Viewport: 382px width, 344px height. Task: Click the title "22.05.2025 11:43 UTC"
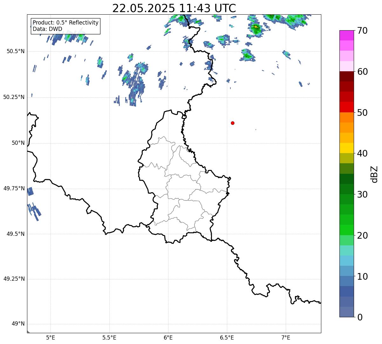pos(174,8)
